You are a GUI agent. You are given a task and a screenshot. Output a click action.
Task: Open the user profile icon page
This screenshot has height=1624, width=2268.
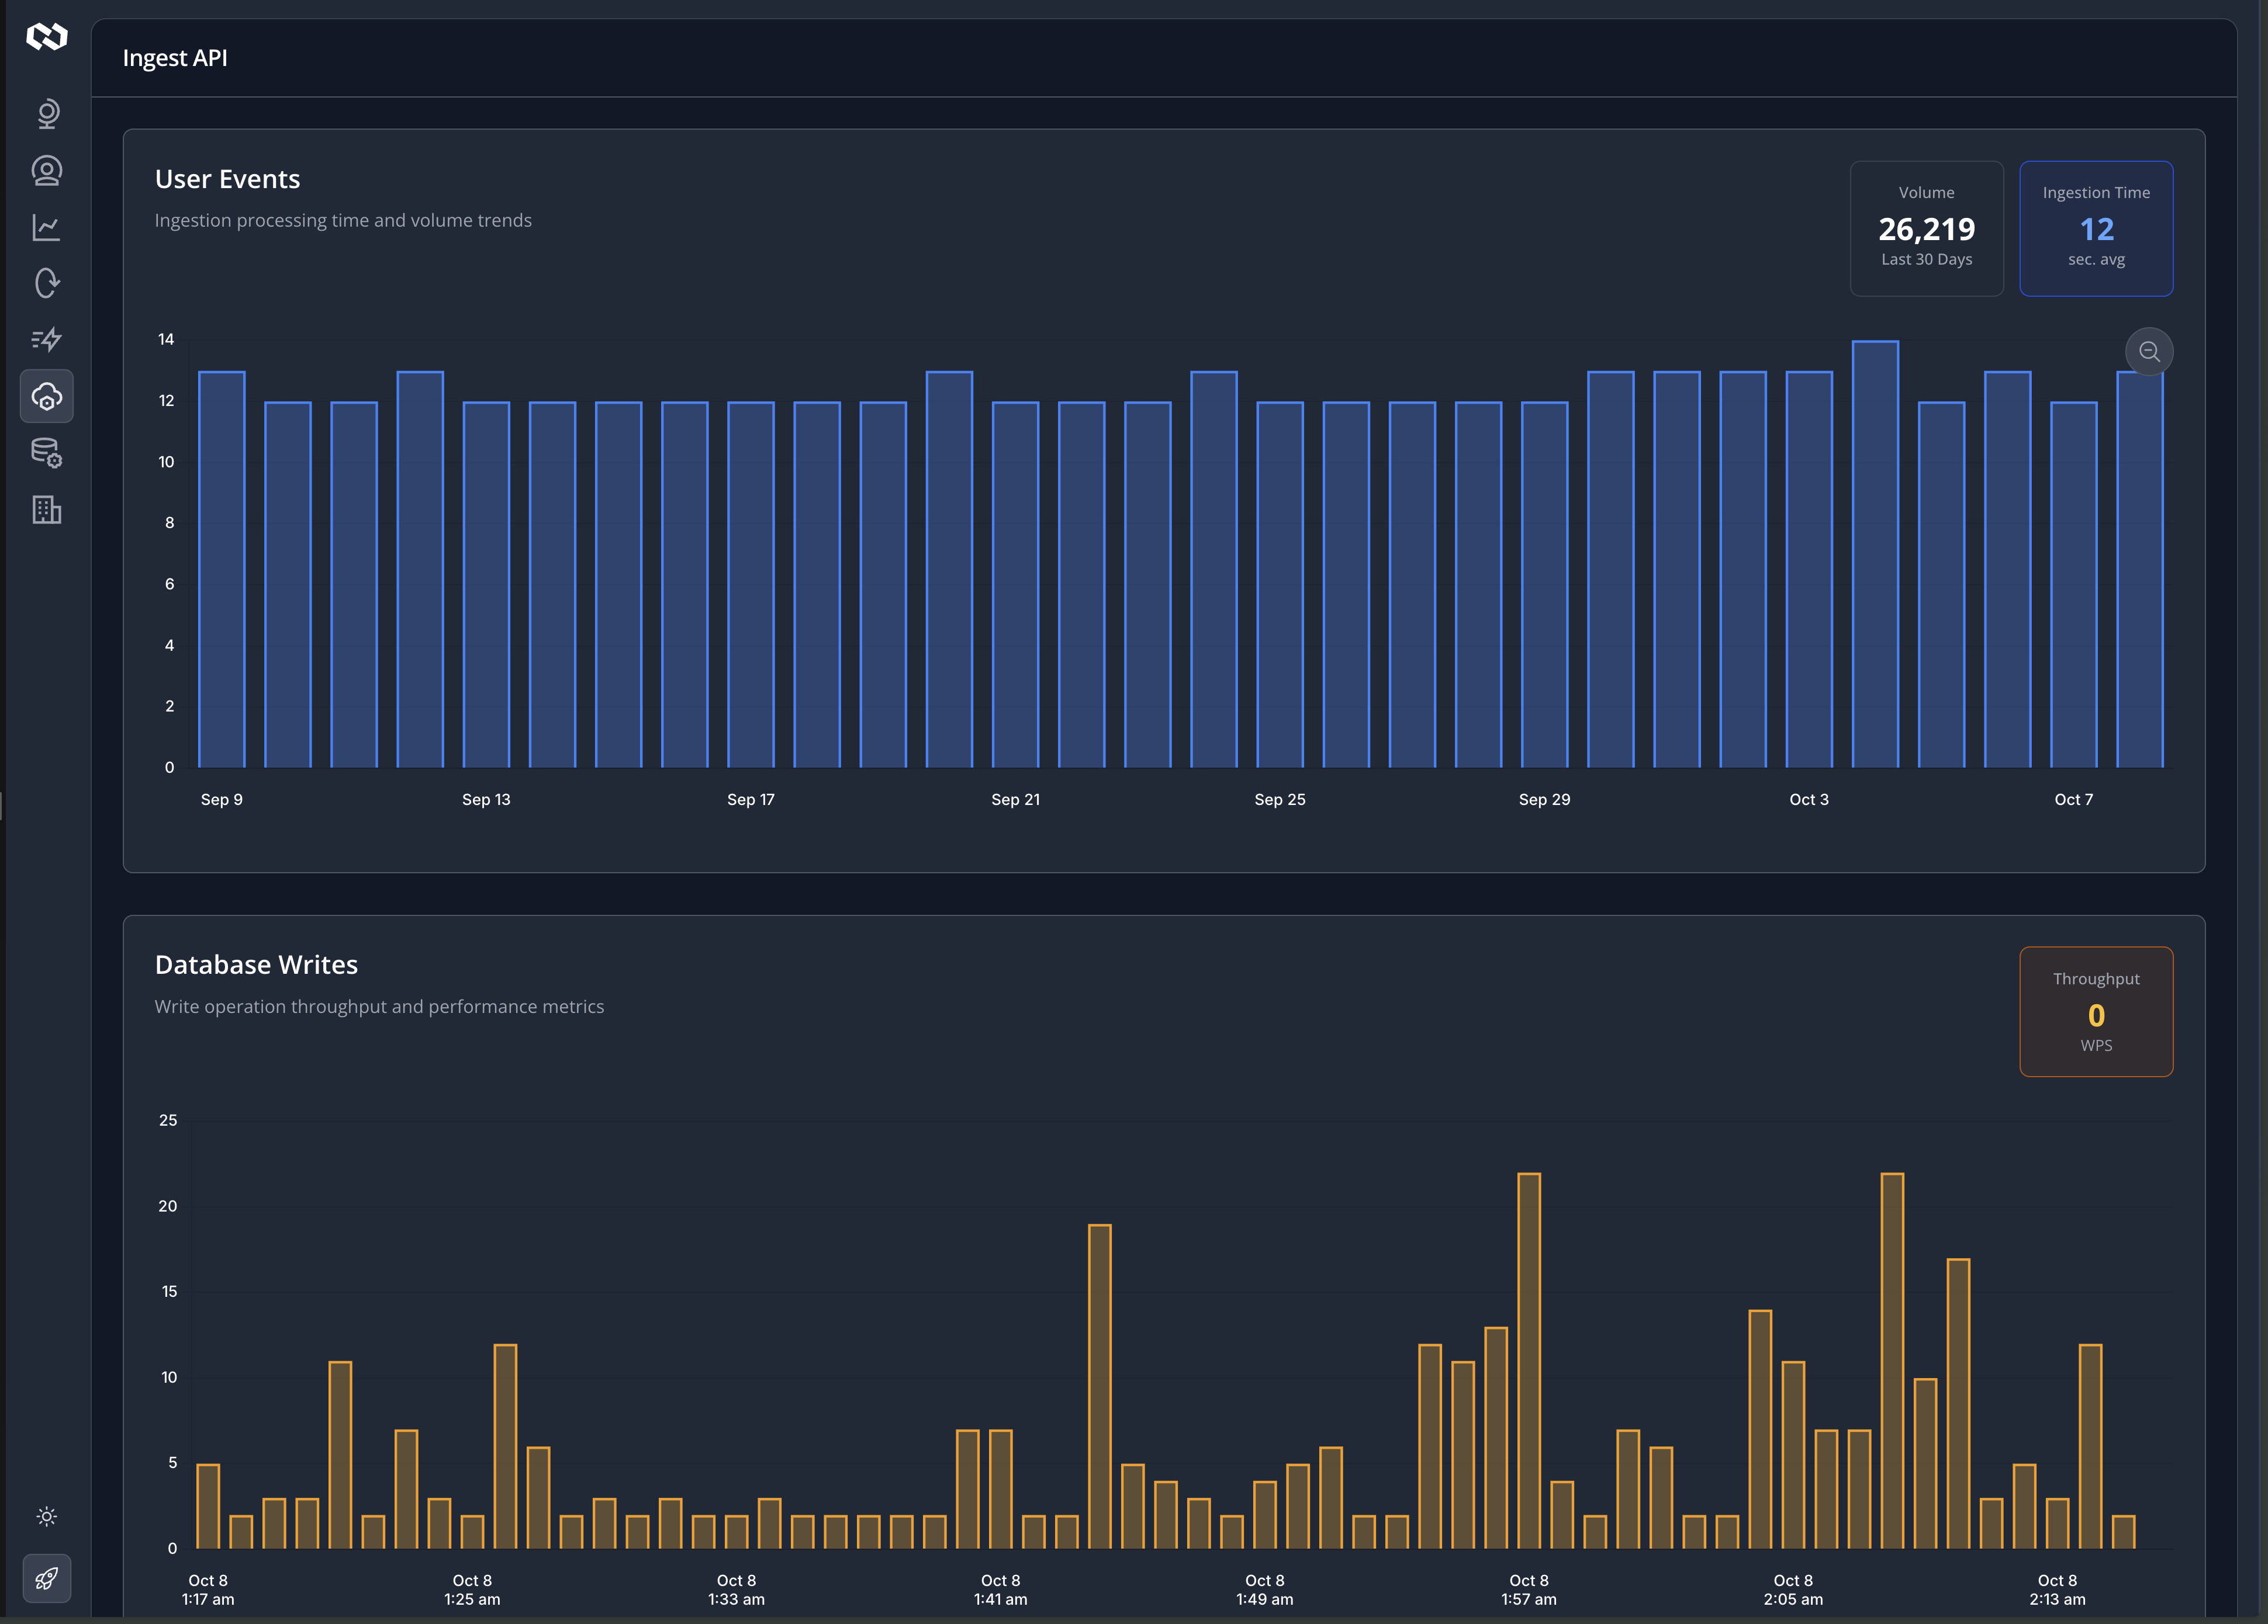47,171
